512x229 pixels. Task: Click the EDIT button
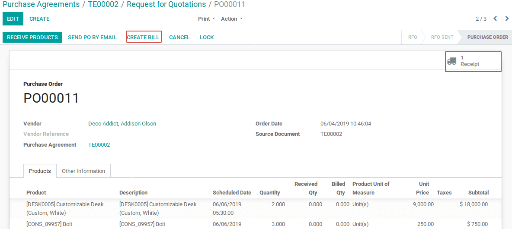(x=13, y=19)
